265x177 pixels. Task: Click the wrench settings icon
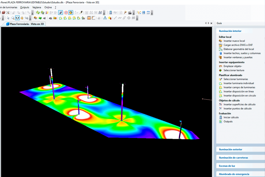coord(28,12)
